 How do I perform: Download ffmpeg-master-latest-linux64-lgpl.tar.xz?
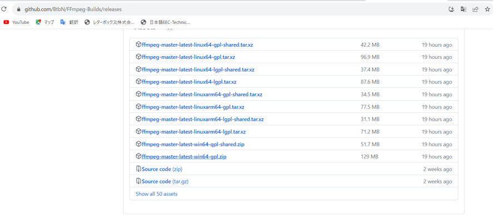[189, 82]
